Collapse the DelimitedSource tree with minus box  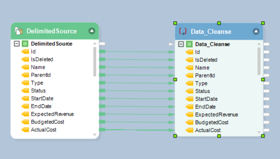(x=16, y=44)
